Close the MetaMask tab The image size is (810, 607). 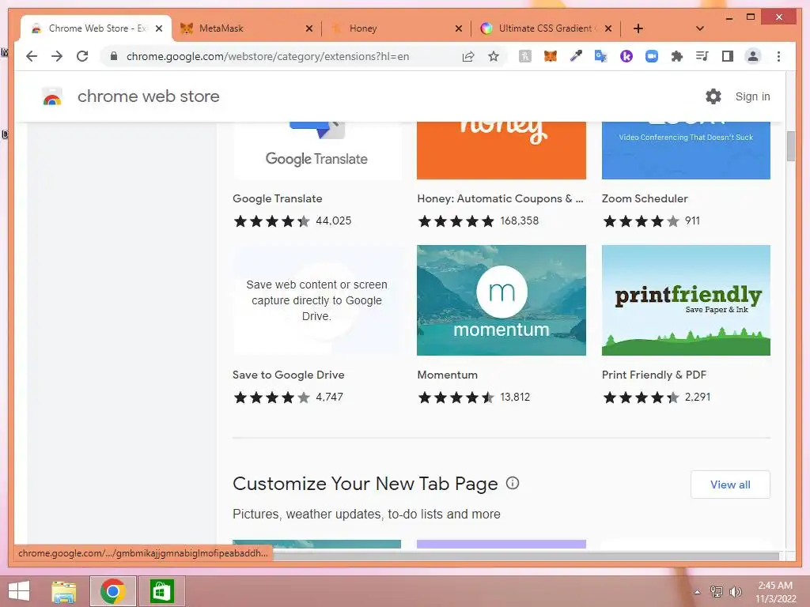click(309, 28)
